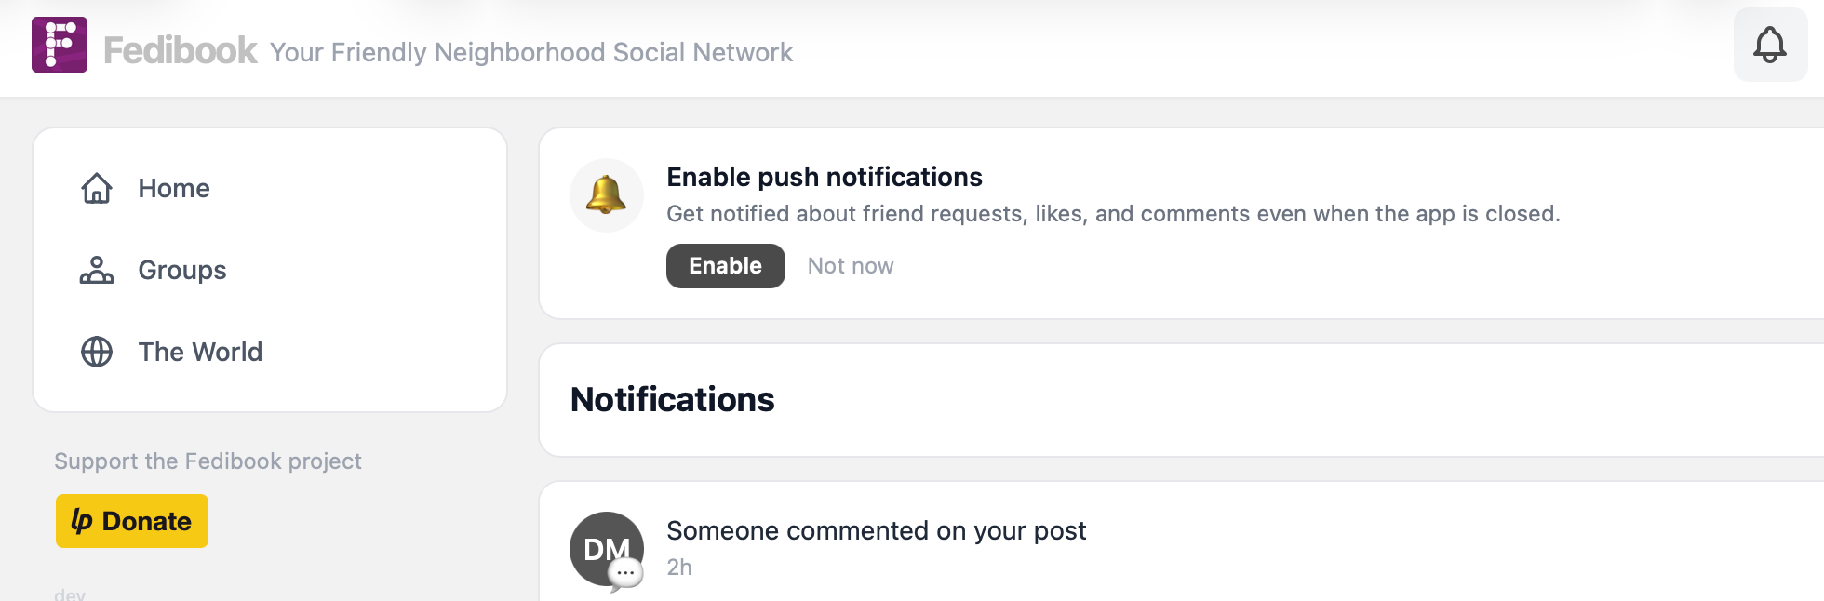This screenshot has width=1824, height=601.
Task: Click the golden bell emoji icon
Action: click(606, 195)
